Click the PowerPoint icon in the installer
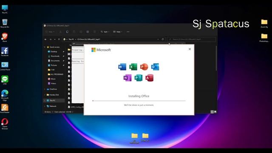Screen dimensions: 272x153 [x=144, y=67]
